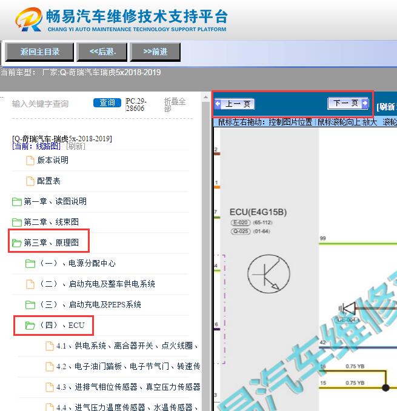Go to previous page with 上一页
Image resolution: width=397 pixels, height=411 pixels.
pyautogui.click(x=235, y=104)
